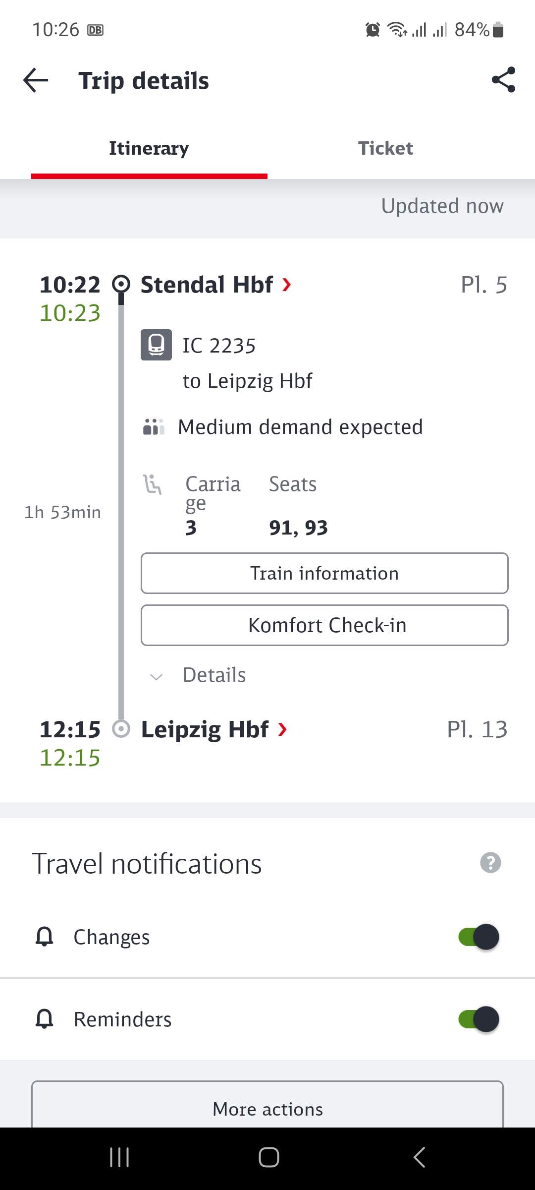Tap Android home navigation button
Screen dimensions: 535x1190
268,1158
